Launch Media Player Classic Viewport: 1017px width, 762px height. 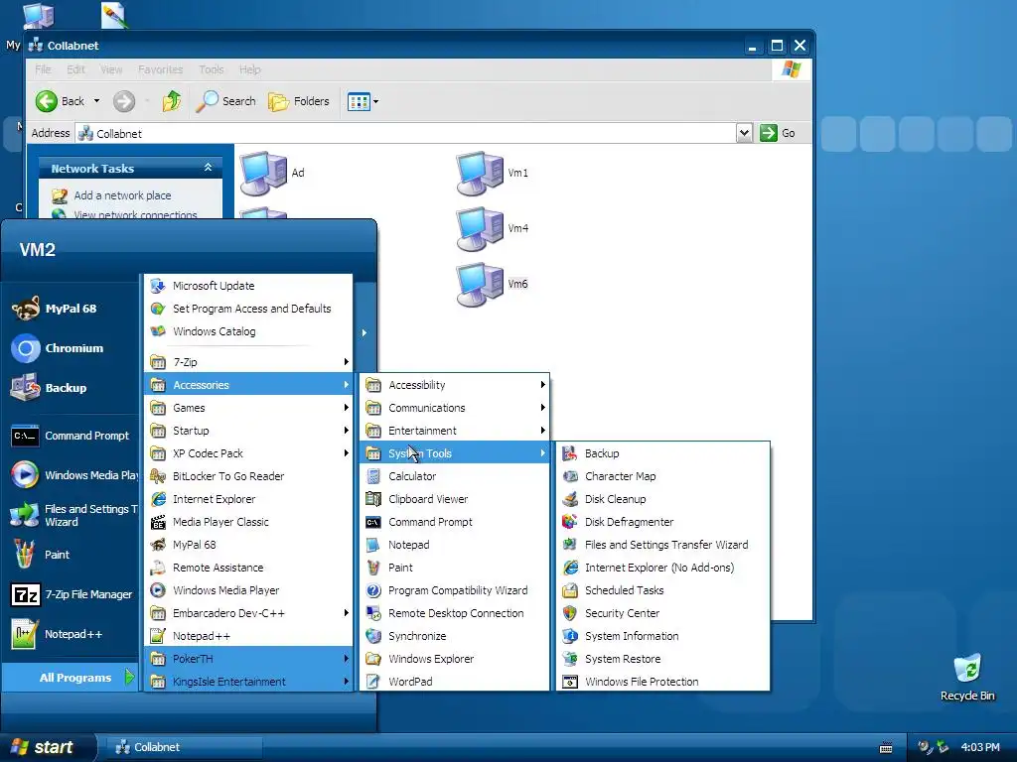click(248, 522)
